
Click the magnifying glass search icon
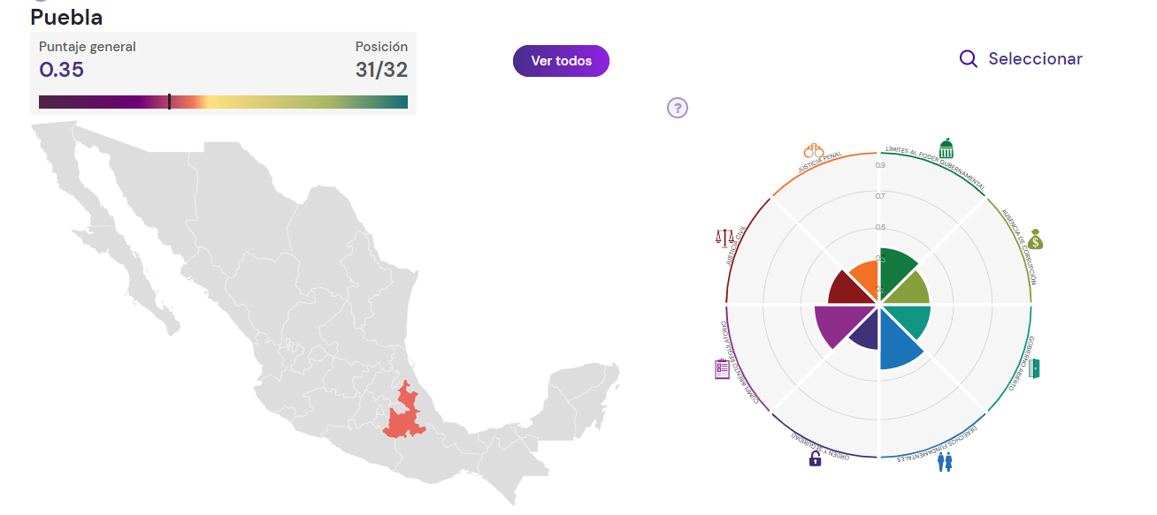click(969, 59)
